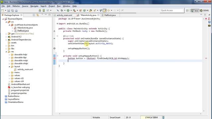Select AndroidManifest.xml in the tree

(20, 84)
